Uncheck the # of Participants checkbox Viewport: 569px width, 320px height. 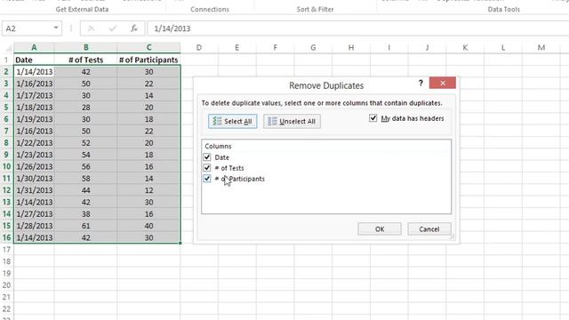point(207,179)
